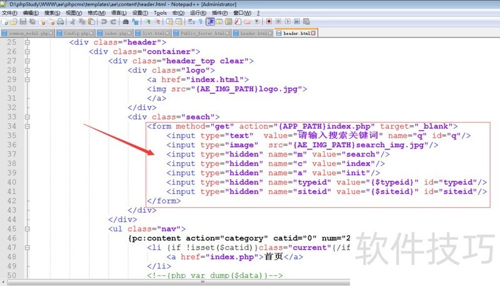Click the Undo arrow icon
500x286 pixels.
click(x=104, y=21)
